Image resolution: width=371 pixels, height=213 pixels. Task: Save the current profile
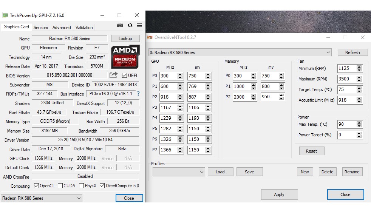coord(249,172)
